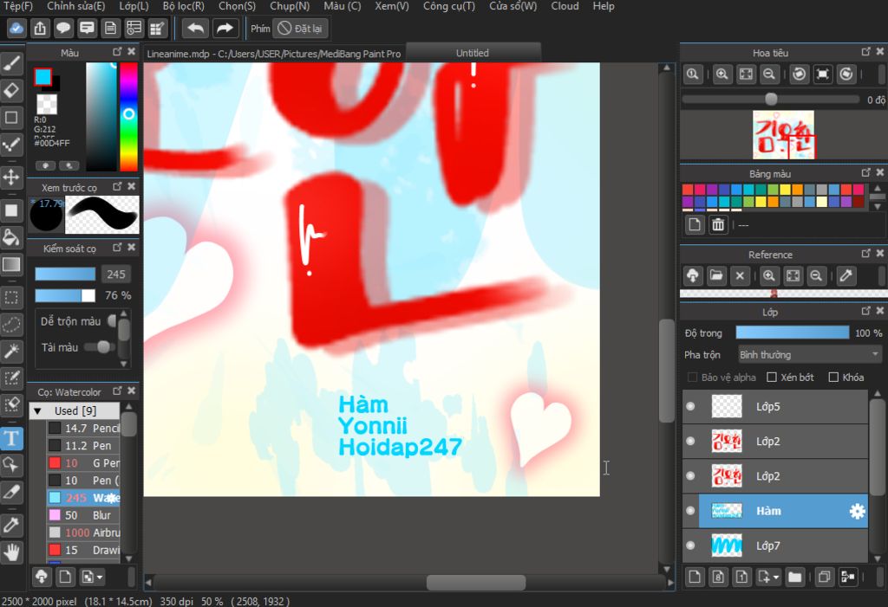Open the Cửa sổ(W) menu

(513, 6)
